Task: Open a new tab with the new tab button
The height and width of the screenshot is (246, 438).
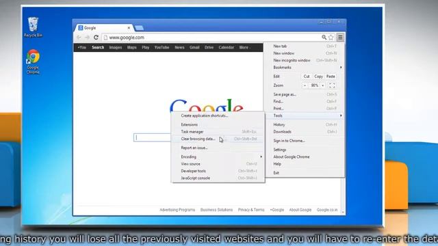Action: click(x=139, y=28)
